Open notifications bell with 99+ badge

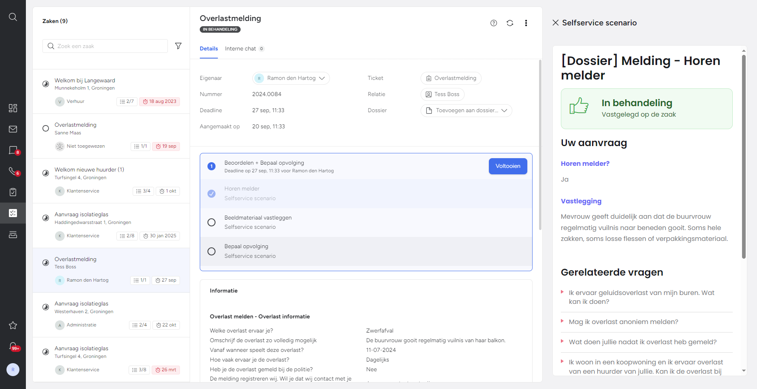pos(13,346)
